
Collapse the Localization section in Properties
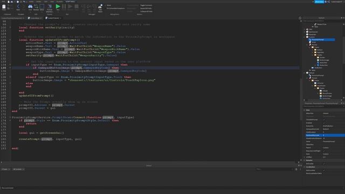(304, 167)
